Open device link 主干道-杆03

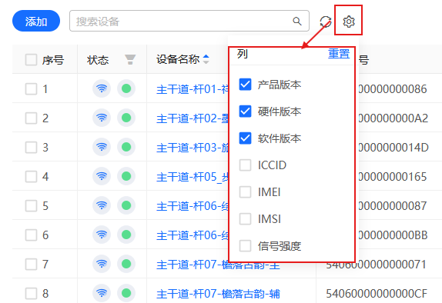coord(193,148)
